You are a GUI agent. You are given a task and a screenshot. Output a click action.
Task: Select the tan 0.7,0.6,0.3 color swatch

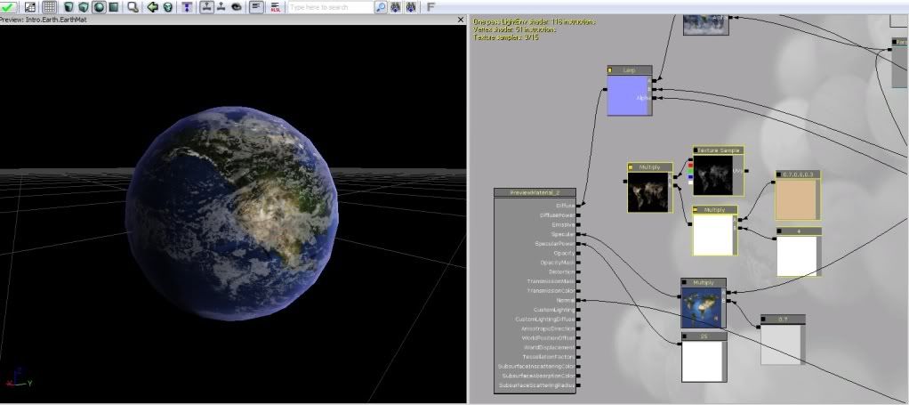(797, 198)
